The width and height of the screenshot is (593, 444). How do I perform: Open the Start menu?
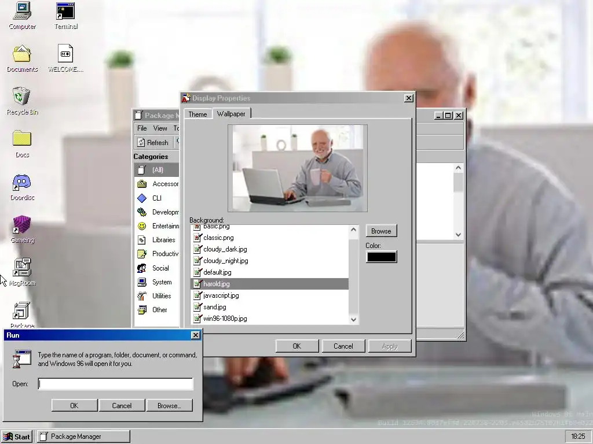pos(17,437)
